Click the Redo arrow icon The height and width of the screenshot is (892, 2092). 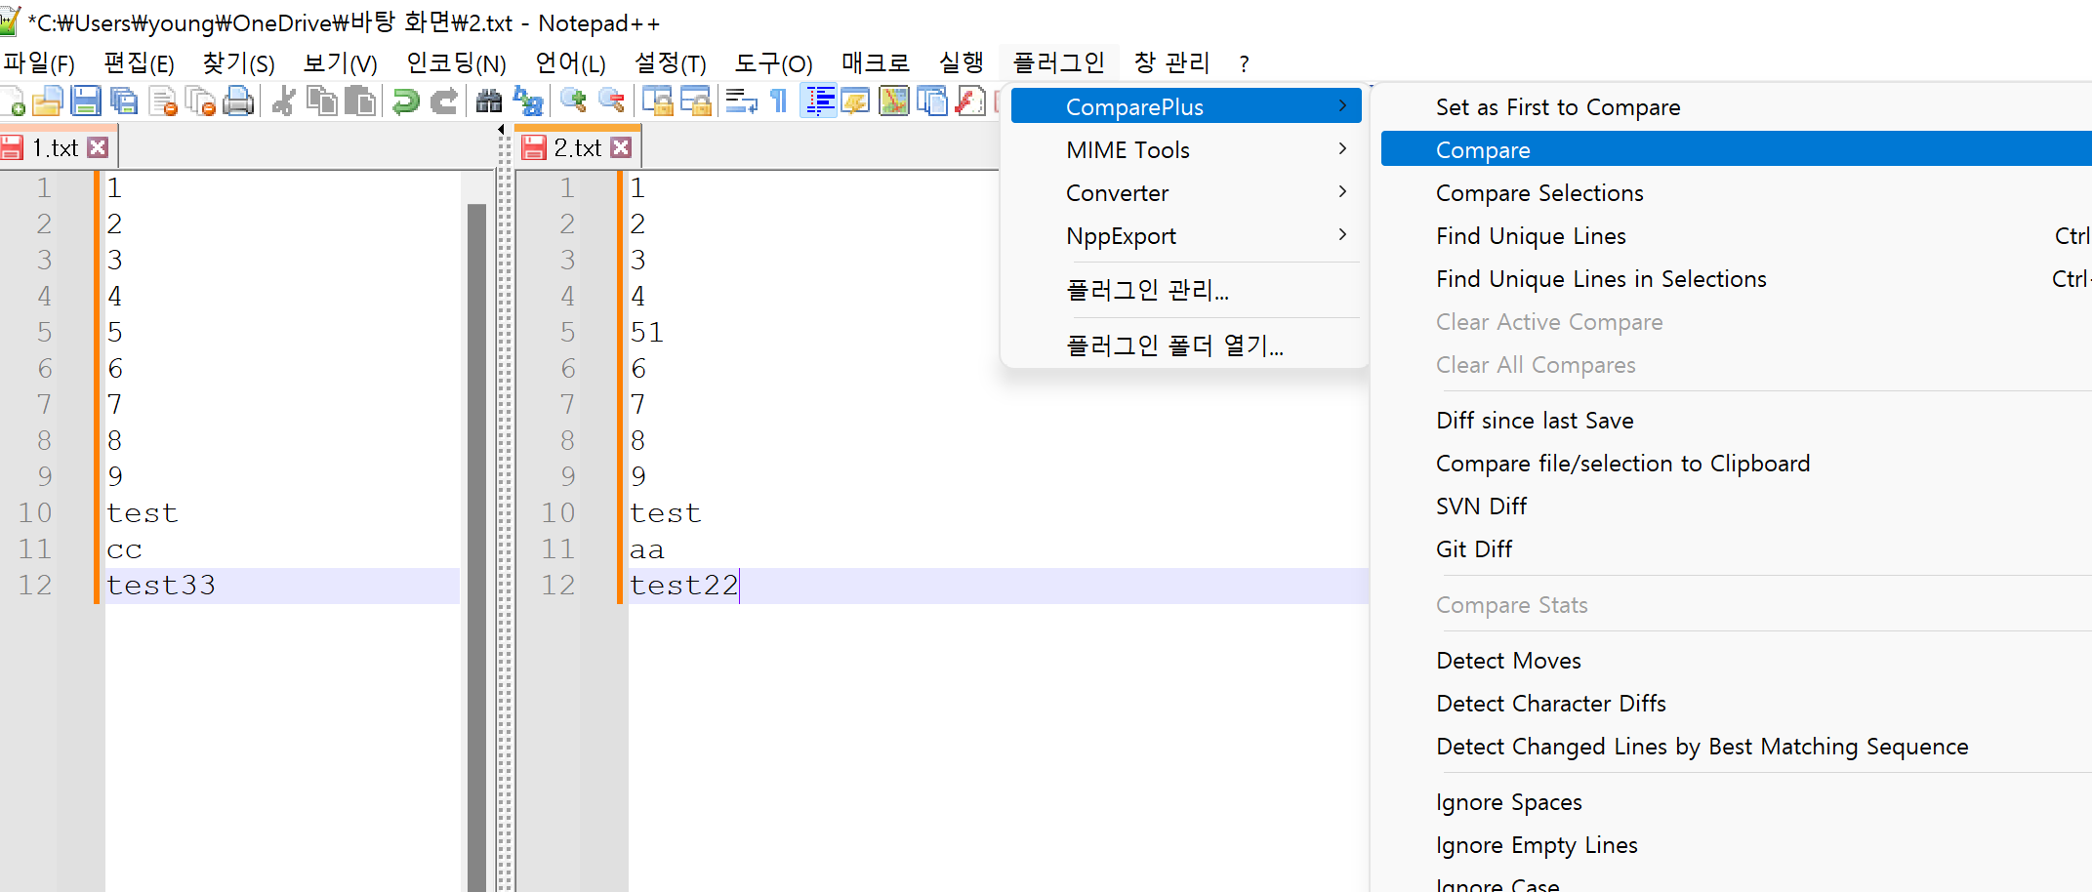click(x=444, y=101)
